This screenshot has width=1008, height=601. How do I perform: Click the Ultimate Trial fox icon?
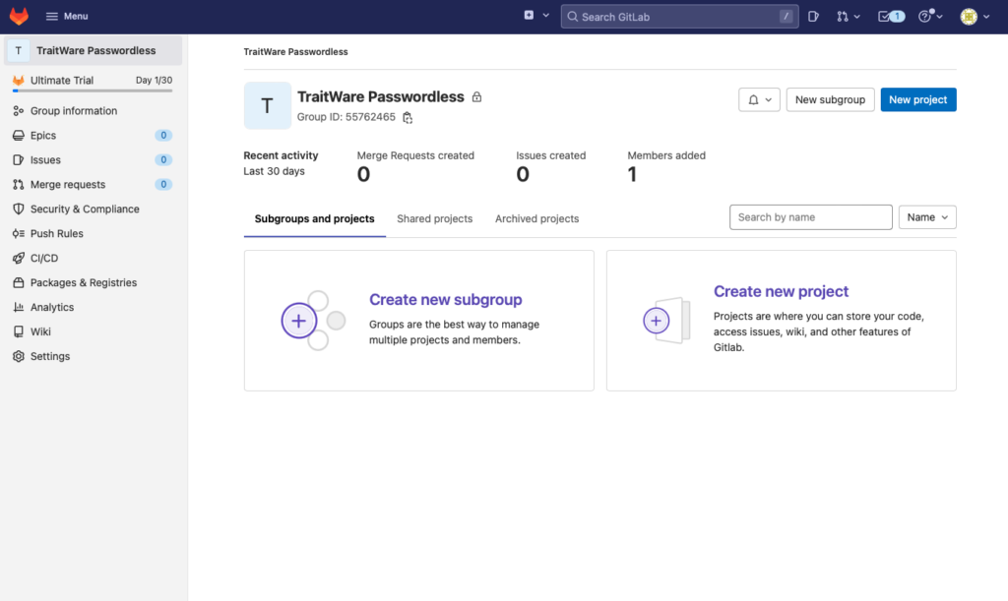point(18,81)
